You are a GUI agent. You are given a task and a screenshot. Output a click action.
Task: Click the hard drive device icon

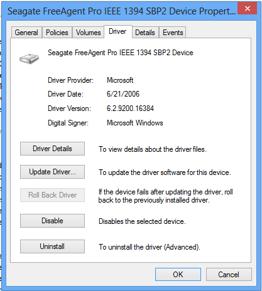(30, 59)
